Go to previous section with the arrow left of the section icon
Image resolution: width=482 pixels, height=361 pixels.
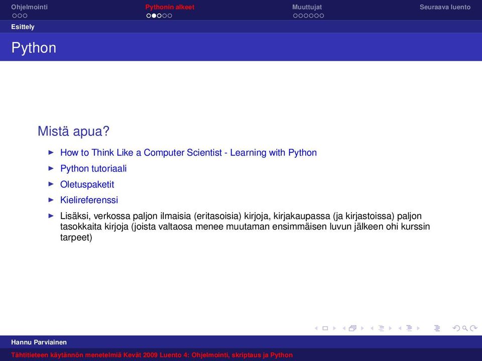coord(400,328)
